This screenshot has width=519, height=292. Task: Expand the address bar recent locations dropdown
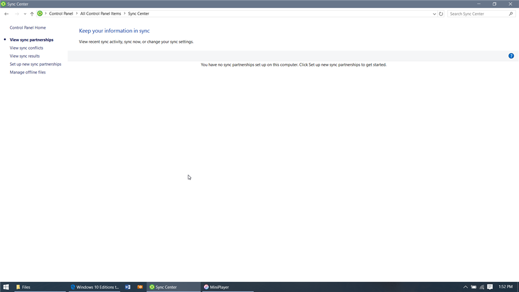pyautogui.click(x=434, y=14)
